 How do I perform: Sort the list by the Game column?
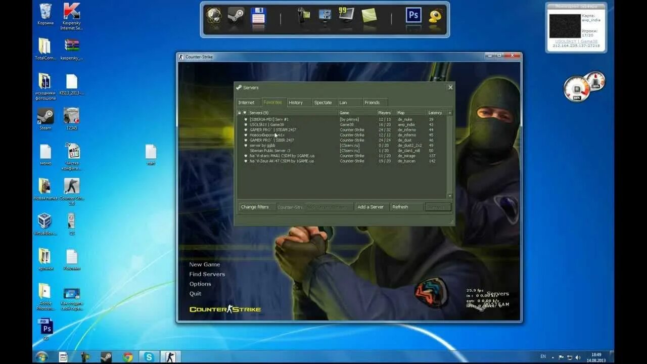(x=357, y=113)
